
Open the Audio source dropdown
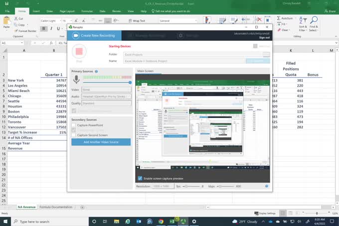106,97
